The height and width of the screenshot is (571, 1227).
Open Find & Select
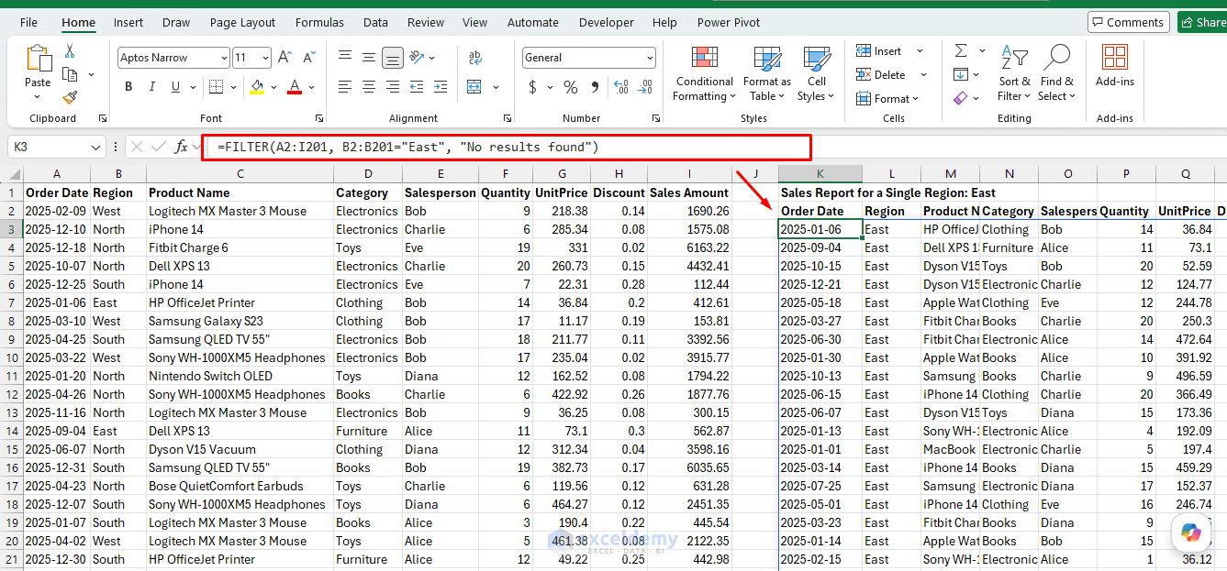click(1057, 73)
